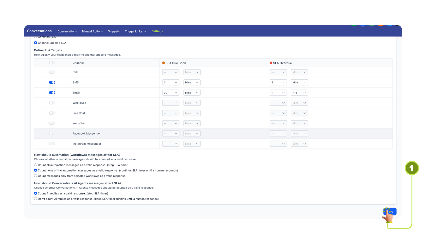The width and height of the screenshot is (426, 239).
Task: Open the Trigger Links dropdown menu
Action: click(136, 31)
